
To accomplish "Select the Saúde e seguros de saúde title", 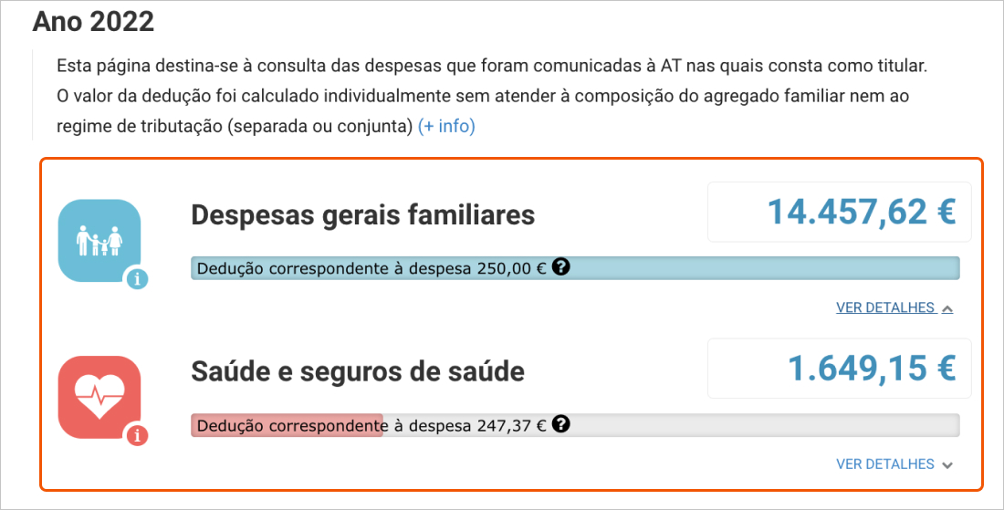I will (x=358, y=372).
